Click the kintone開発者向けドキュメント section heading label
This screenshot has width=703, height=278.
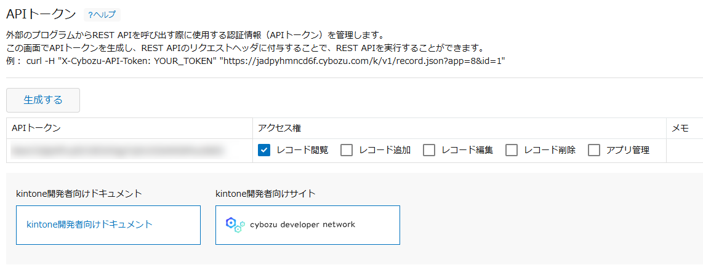[79, 194]
